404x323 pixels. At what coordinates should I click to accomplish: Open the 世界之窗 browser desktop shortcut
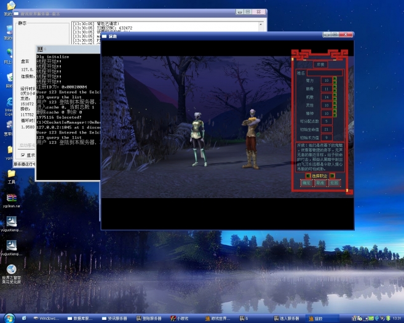click(10, 270)
